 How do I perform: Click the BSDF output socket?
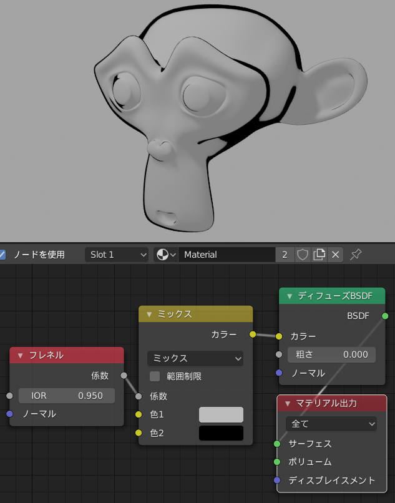tap(385, 316)
